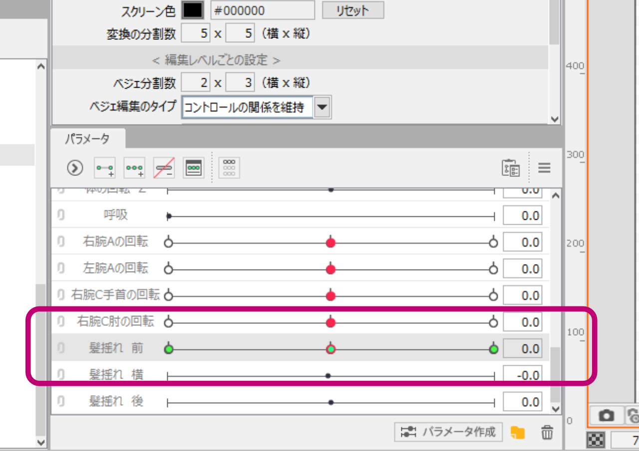Click the ベジェ分割数 vertical field
Image resolution: width=639 pixels, height=451 pixels.
click(x=241, y=82)
